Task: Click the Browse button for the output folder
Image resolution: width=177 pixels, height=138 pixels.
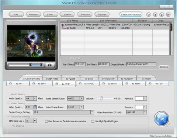Action: coord(164,67)
